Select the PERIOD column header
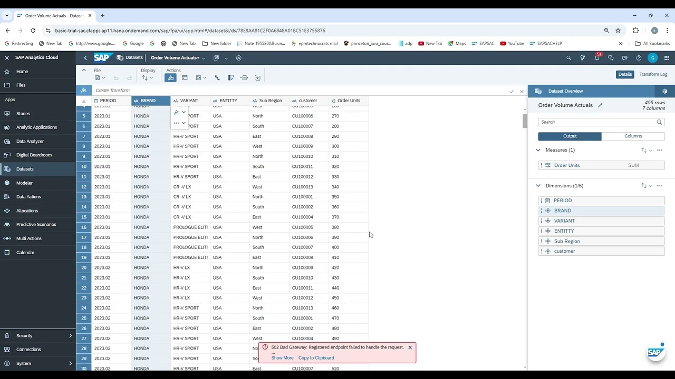This screenshot has height=379, width=675. click(111, 101)
